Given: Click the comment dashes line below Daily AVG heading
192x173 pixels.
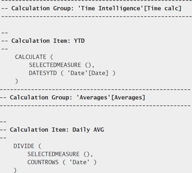Looking at the screenshot, I should [3, 138].
